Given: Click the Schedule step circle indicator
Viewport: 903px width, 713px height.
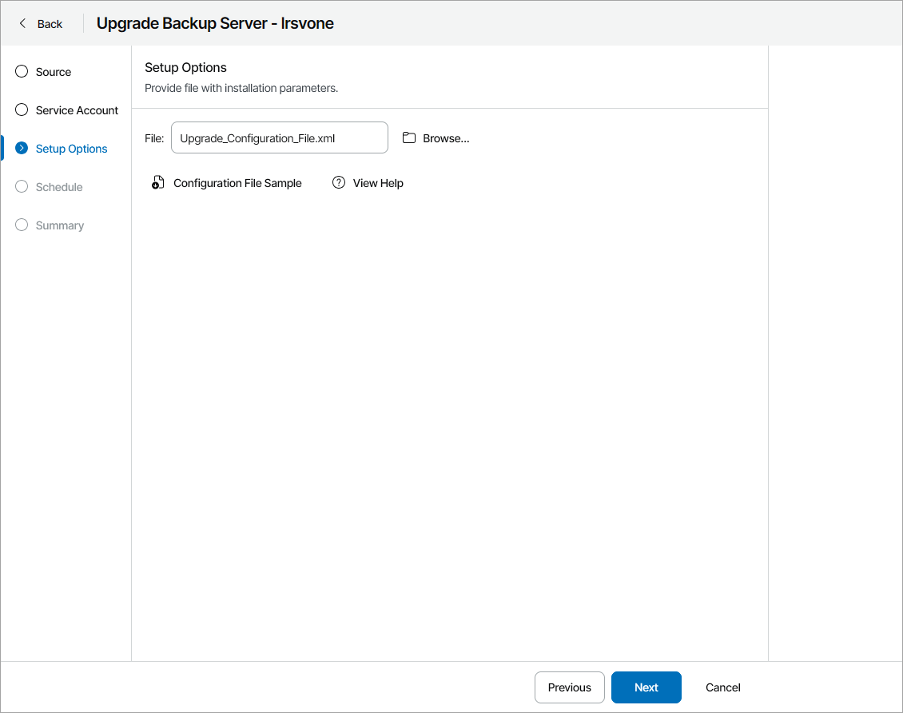Looking at the screenshot, I should tap(22, 187).
